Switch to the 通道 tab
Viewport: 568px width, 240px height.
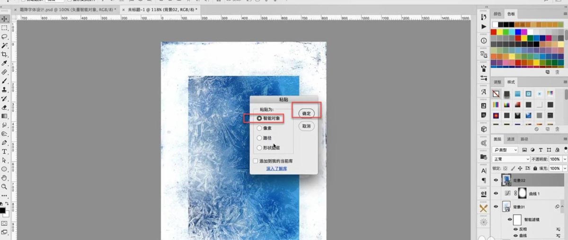pos(511,139)
